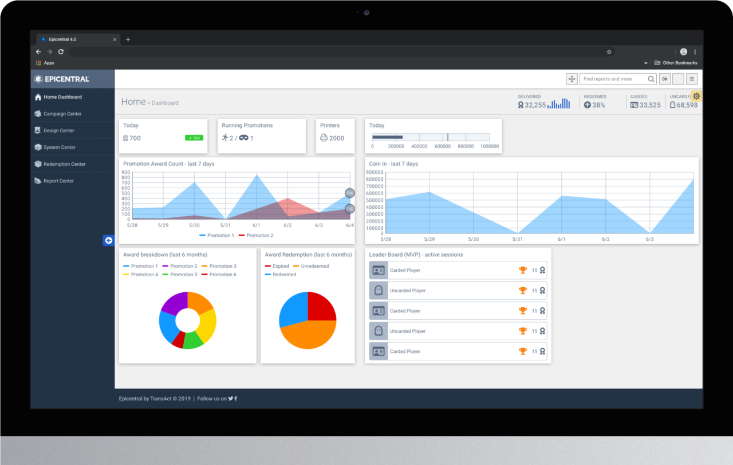Screen dimensions: 733x465
Task: Click the Facebook icon in footer
Action: 236,399
